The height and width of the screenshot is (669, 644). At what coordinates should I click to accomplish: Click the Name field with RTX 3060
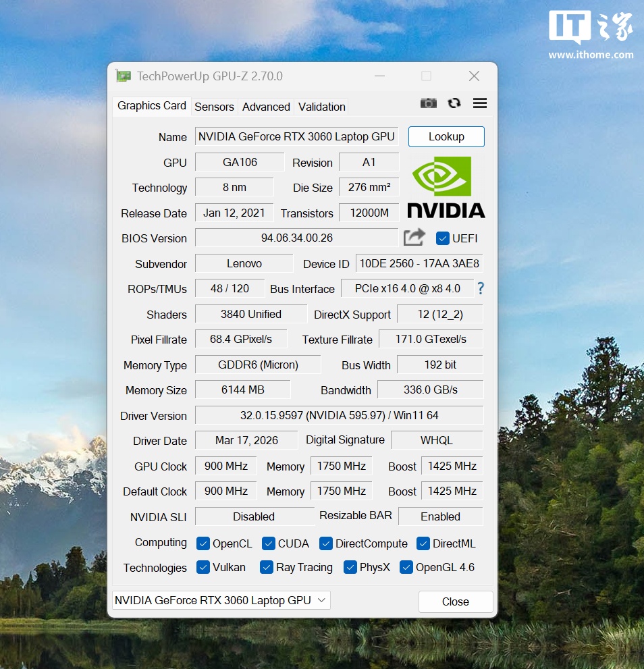point(296,136)
